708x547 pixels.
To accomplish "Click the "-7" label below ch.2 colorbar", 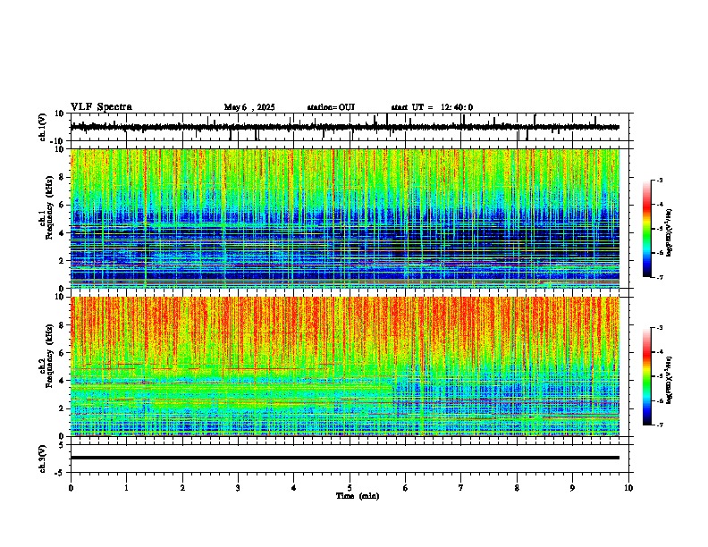I will click(x=659, y=425).
